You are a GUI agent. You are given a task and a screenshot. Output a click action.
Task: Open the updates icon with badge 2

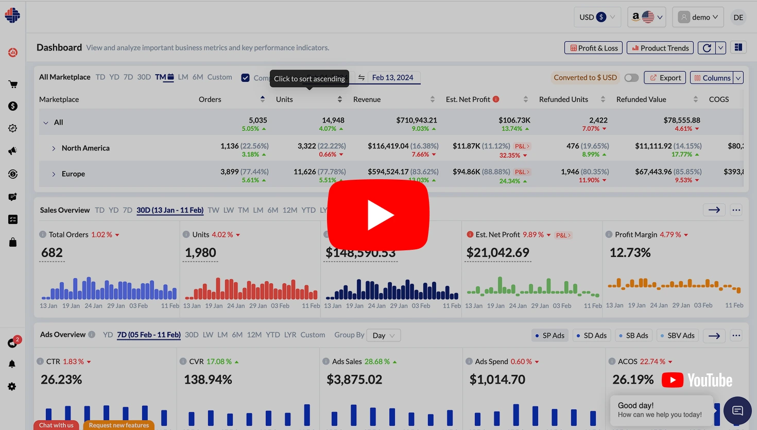click(x=13, y=342)
